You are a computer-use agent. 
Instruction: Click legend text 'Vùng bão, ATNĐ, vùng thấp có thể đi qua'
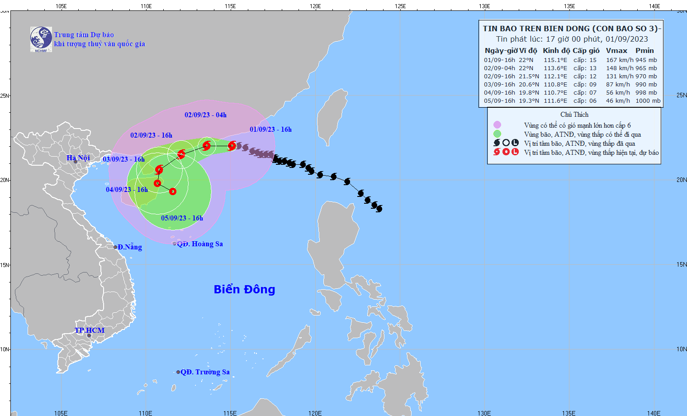[x=583, y=134]
